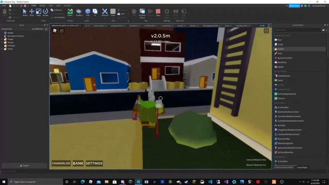Insert a Script object
This screenshot has height=185, width=329.
tap(279, 44)
